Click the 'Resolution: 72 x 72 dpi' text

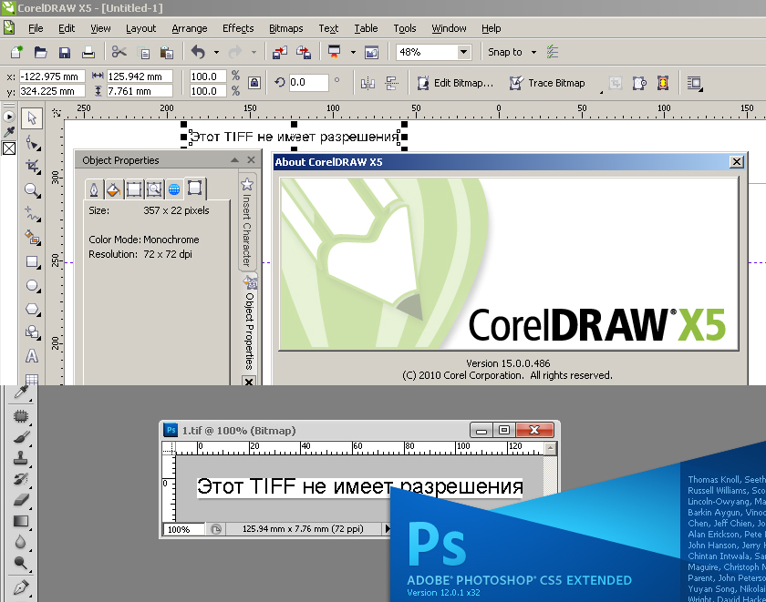pos(140,254)
